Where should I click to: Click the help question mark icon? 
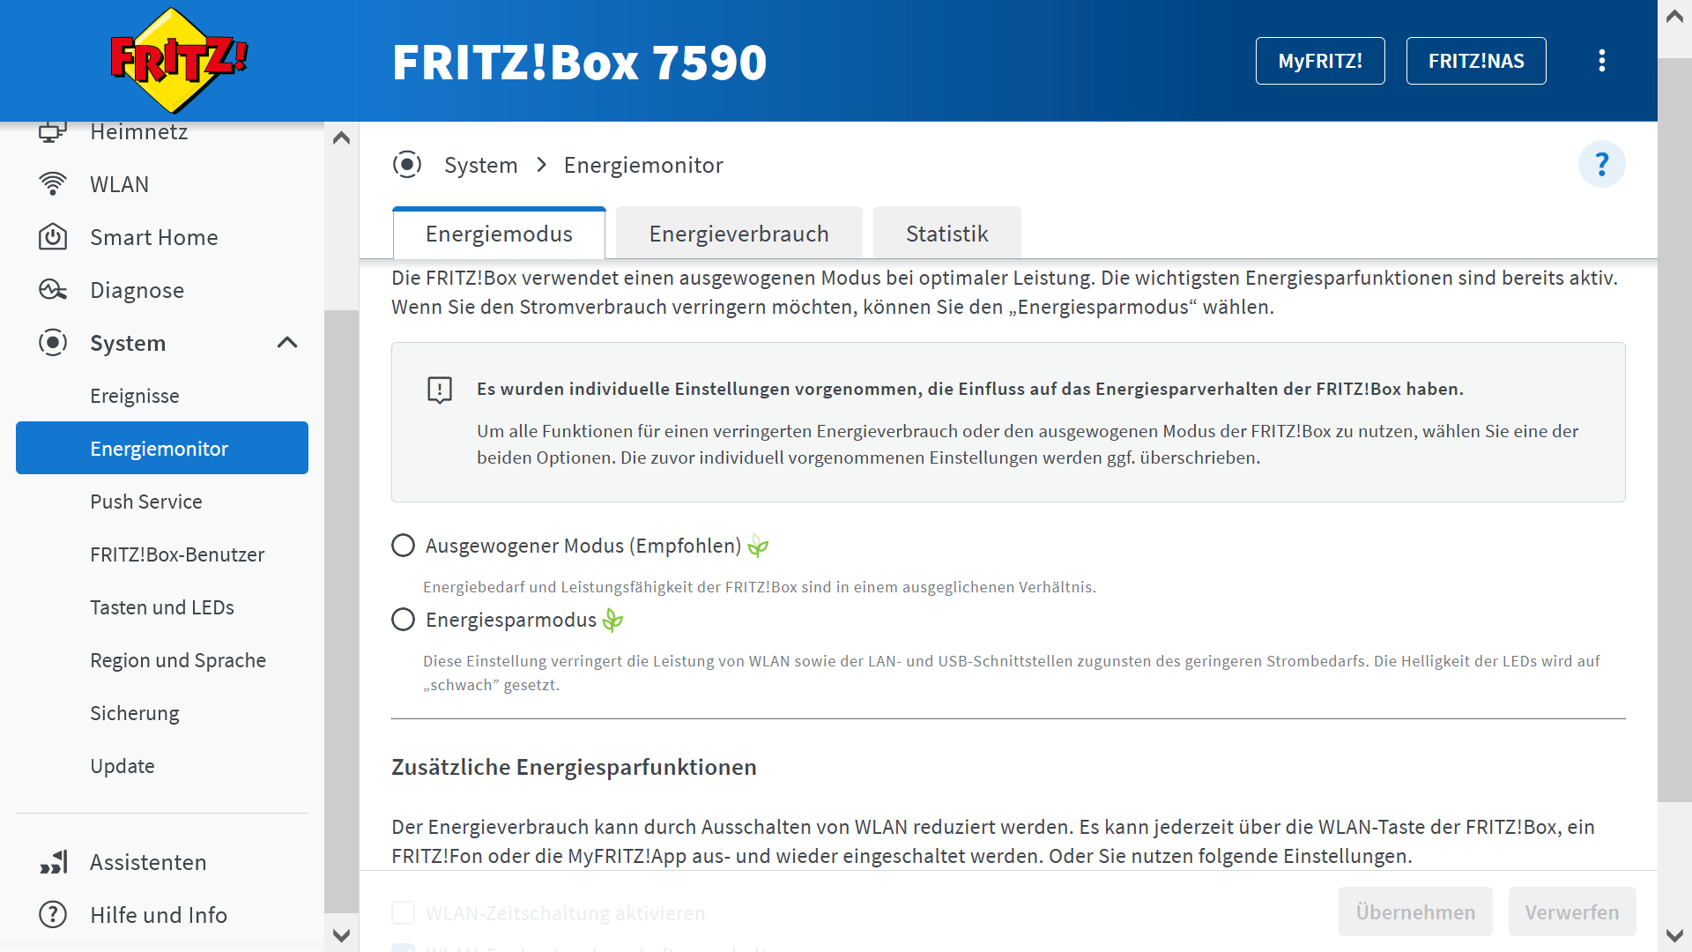pyautogui.click(x=1601, y=164)
